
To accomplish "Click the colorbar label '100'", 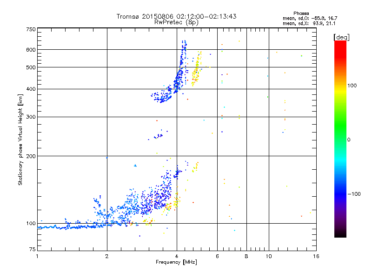I will [x=352, y=86].
